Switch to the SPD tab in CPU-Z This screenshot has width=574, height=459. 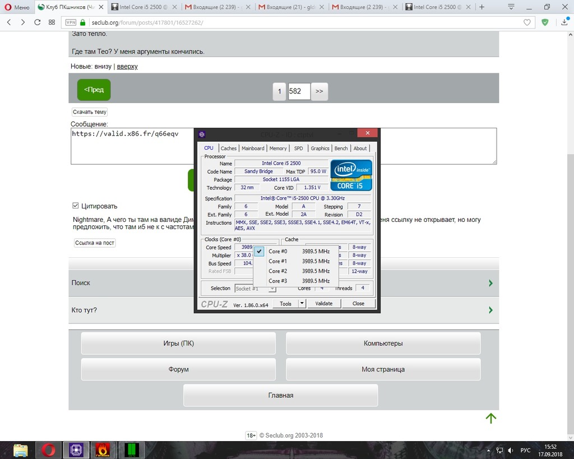[x=298, y=149]
